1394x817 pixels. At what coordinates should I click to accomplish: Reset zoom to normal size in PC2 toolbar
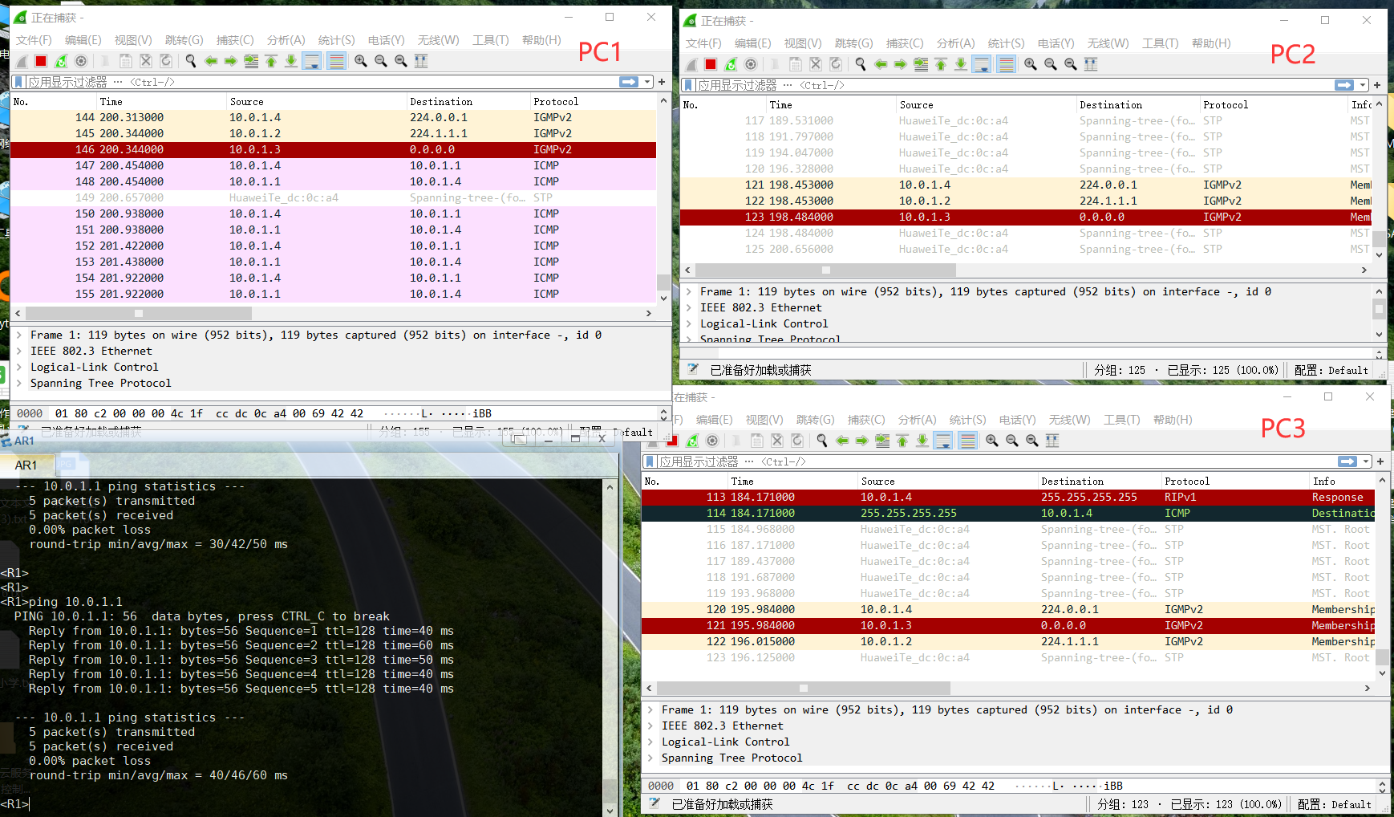[1071, 64]
